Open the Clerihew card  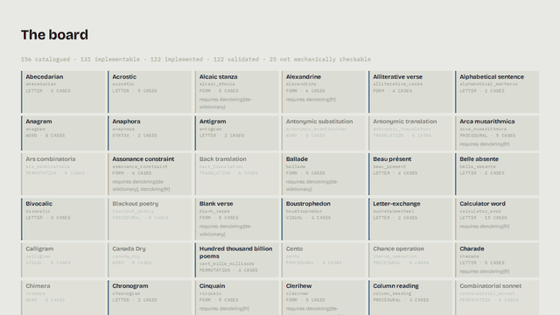[x=324, y=297]
